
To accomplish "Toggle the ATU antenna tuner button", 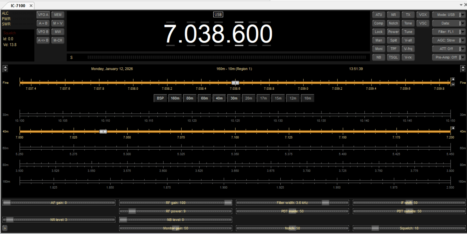I will [379, 15].
